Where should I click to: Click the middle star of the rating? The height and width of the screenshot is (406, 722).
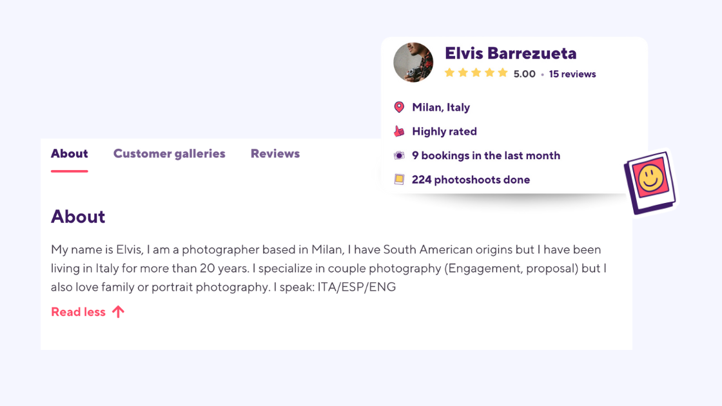476,73
